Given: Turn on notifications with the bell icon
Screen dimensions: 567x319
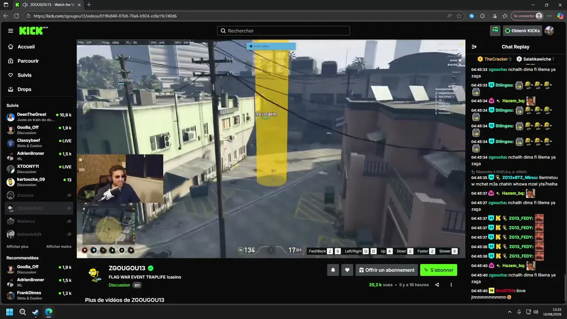Looking at the screenshot, I should [333, 270].
